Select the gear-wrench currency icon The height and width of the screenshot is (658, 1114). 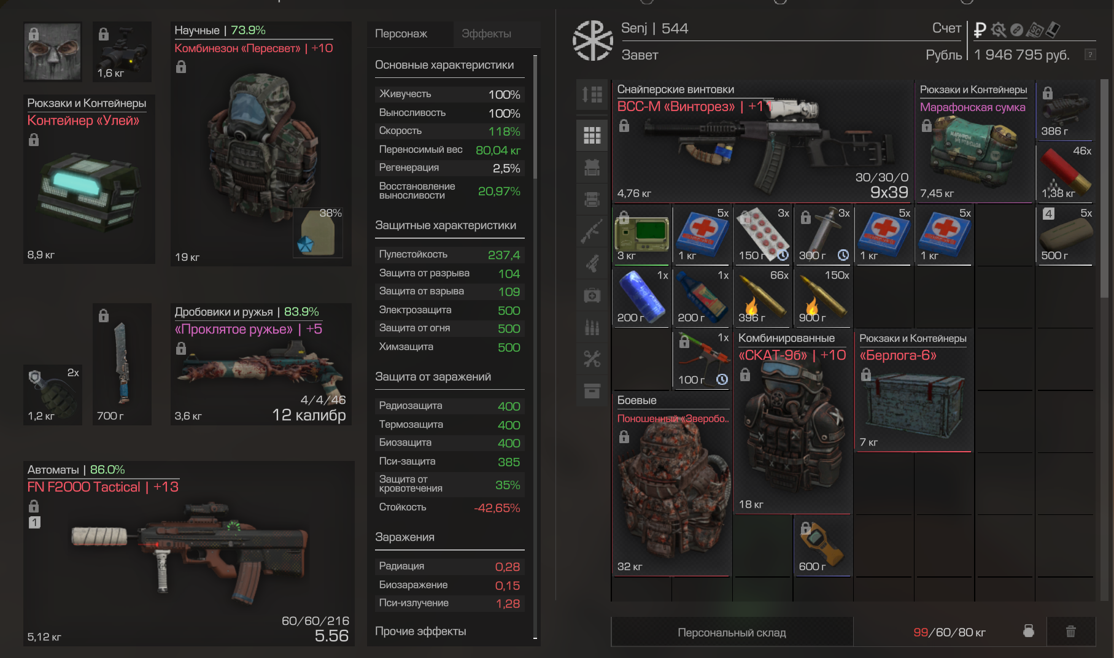tap(999, 29)
